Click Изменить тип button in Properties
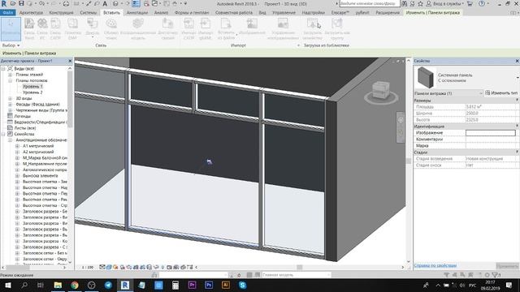This screenshot has height=292, width=520. pyautogui.click(x=501, y=93)
